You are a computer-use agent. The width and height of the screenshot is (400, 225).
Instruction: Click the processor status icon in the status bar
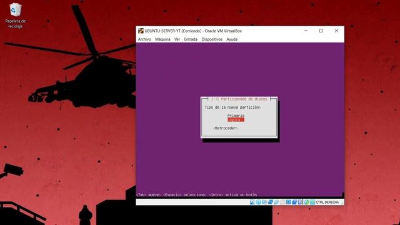coord(300,202)
